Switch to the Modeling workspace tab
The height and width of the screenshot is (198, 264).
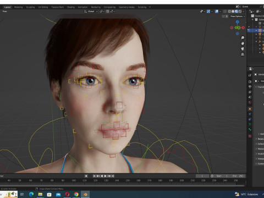coord(18,7)
